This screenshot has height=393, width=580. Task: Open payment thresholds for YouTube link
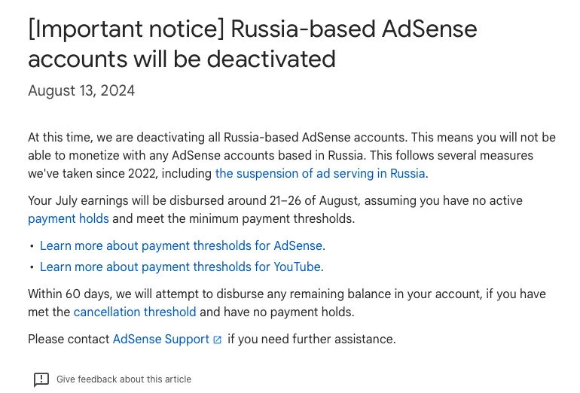[180, 267]
